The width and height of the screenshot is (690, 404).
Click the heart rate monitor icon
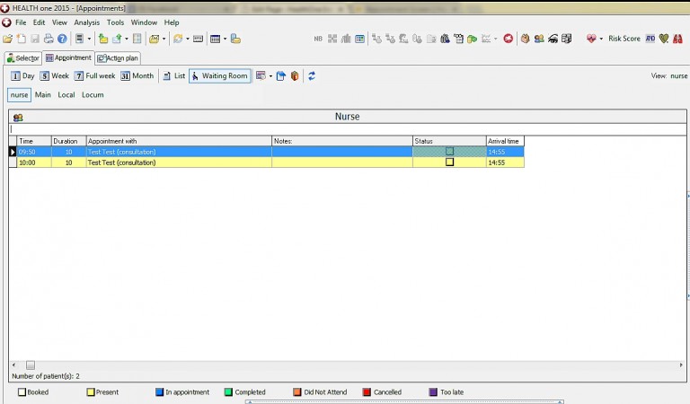[591, 39]
